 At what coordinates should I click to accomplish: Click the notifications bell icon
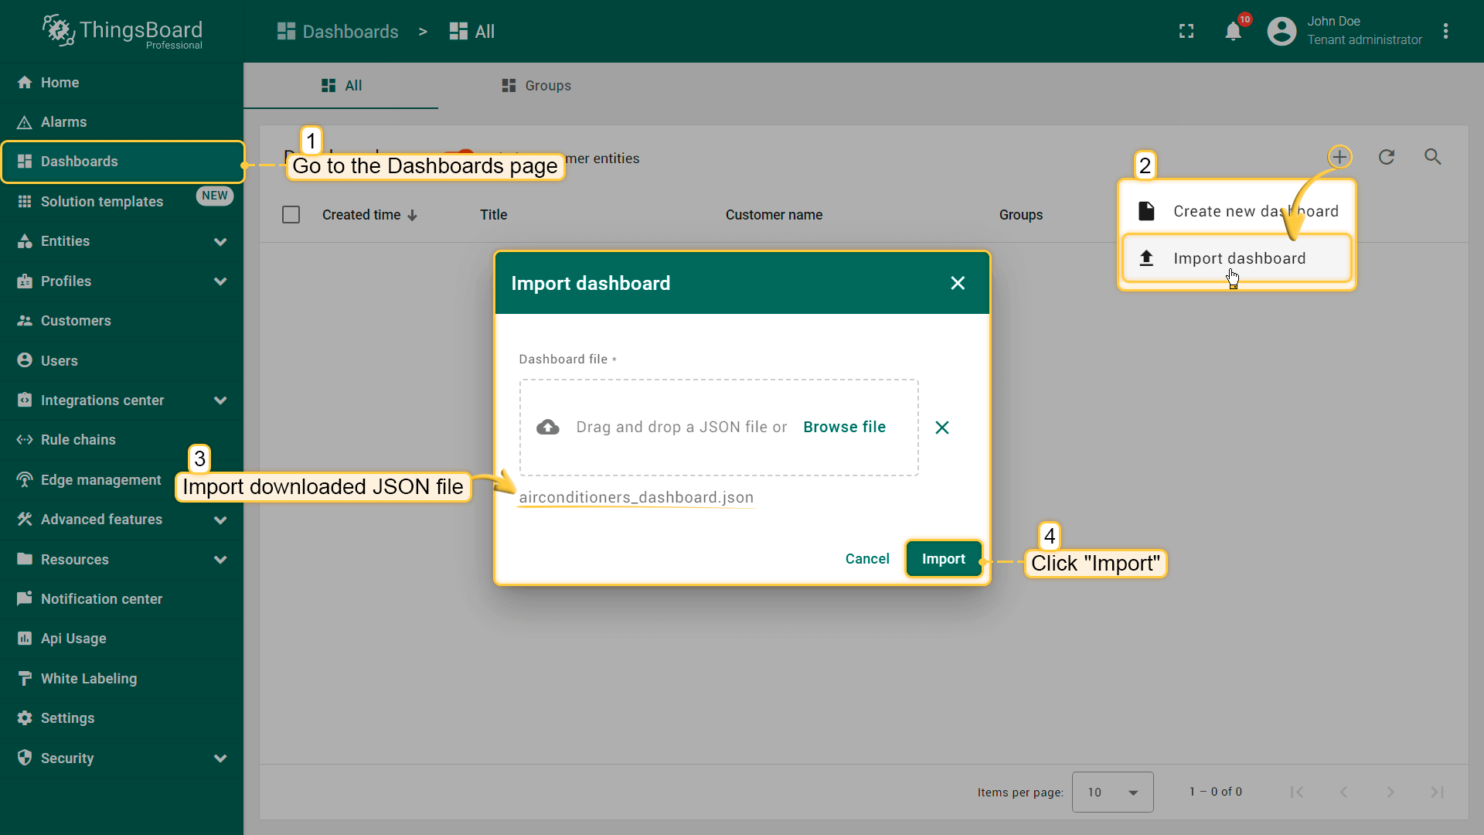point(1233,32)
